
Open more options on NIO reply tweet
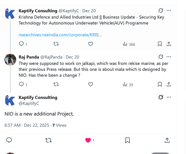tap(169, 97)
